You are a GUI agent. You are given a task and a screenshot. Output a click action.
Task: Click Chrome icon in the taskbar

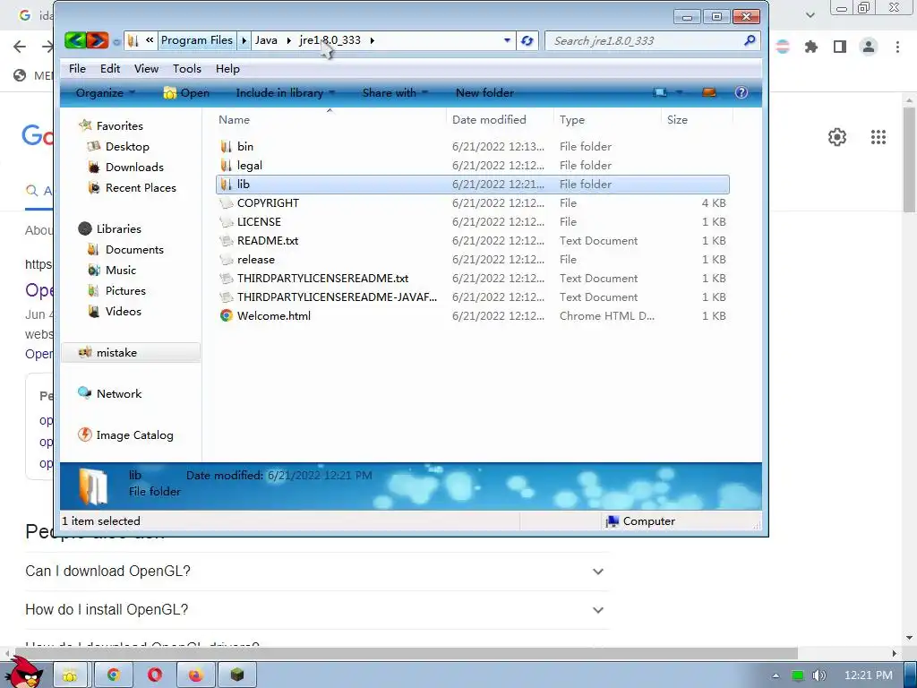114,675
